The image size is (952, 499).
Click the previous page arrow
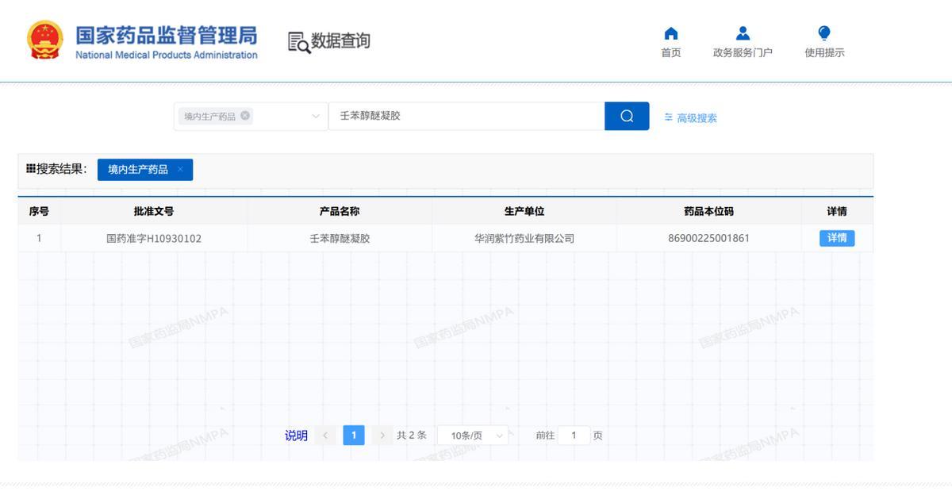pyautogui.click(x=325, y=436)
